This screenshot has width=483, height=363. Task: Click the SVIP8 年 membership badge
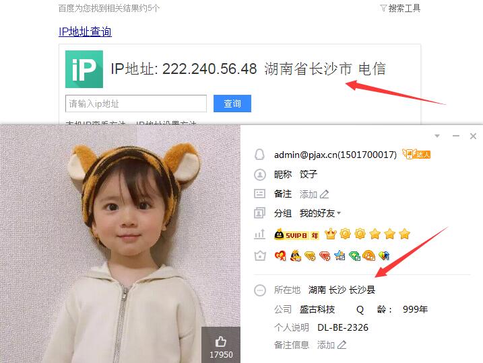click(296, 235)
